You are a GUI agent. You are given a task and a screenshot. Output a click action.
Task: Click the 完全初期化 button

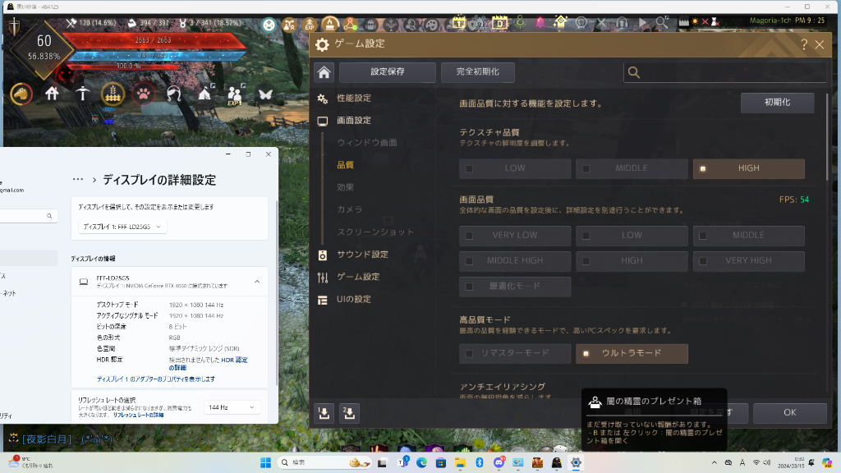pos(477,72)
